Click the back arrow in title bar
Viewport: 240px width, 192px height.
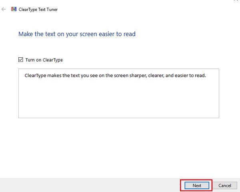pyautogui.click(x=4, y=9)
